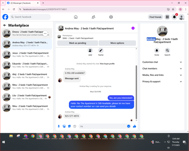Open Chrome profile avatar icon

(180, 9)
